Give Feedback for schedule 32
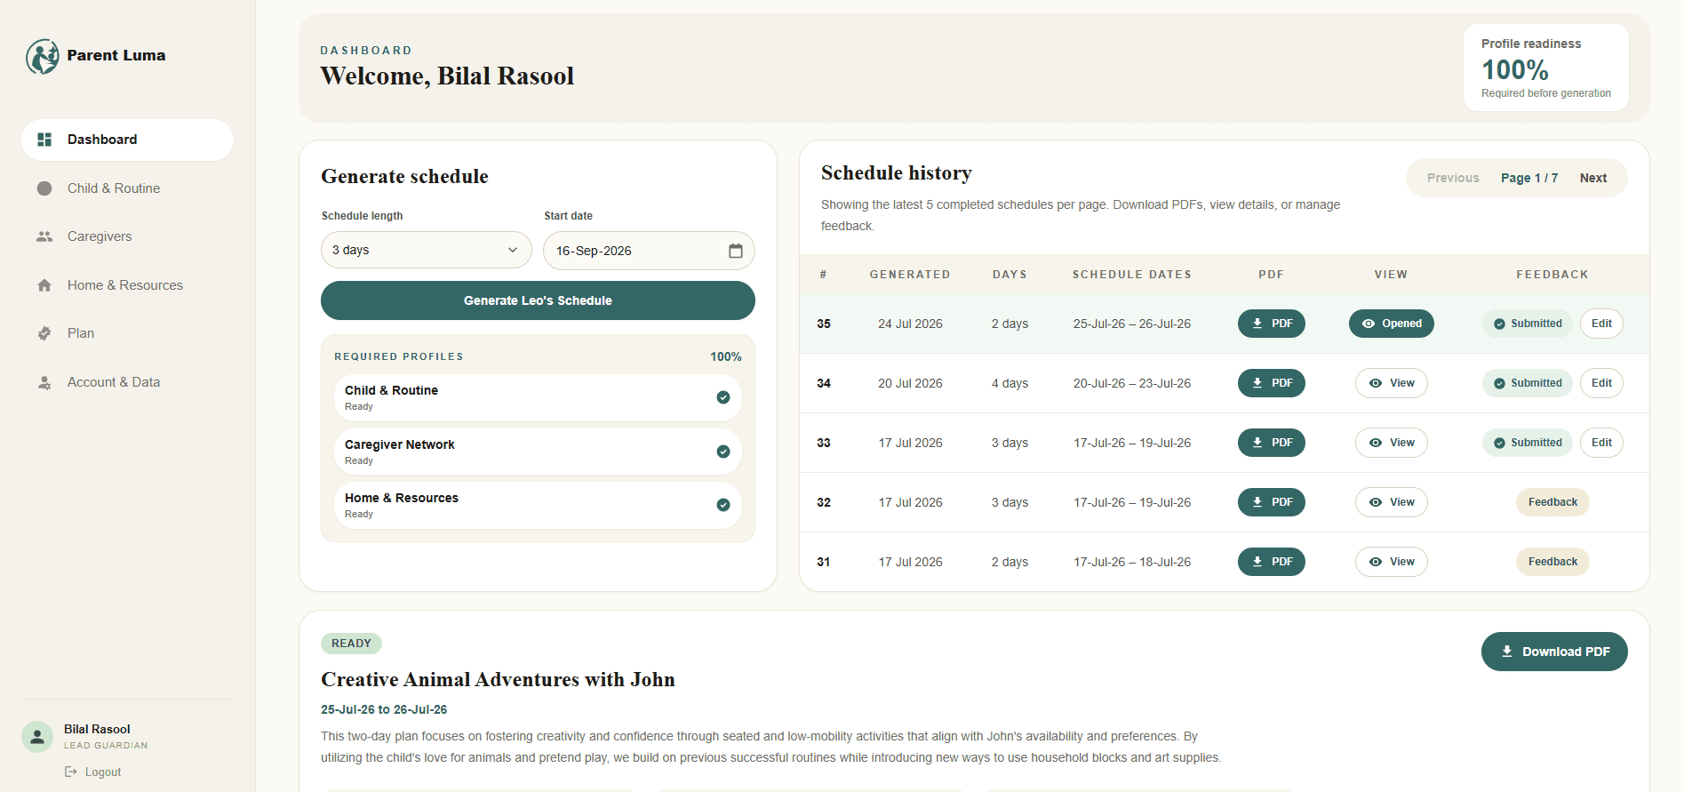The image size is (1684, 792). coord(1552,502)
